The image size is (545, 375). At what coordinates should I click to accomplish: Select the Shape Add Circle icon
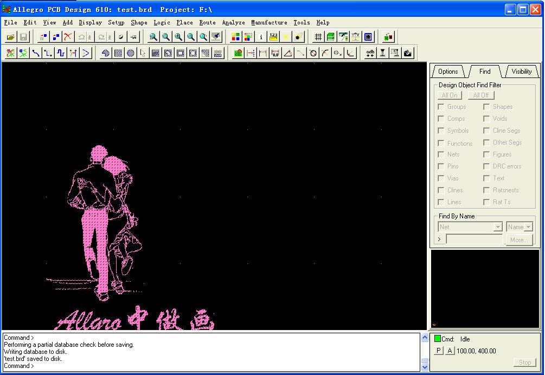(x=131, y=53)
